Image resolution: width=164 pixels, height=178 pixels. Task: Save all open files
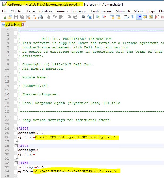pyautogui.click(x=22, y=17)
